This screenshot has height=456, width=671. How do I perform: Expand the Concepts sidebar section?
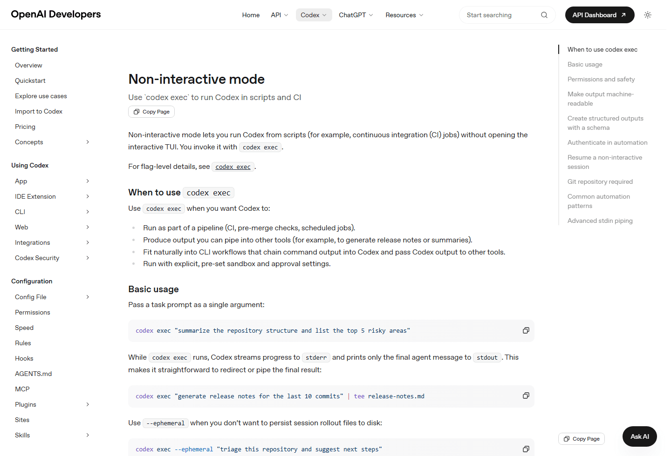(88, 142)
